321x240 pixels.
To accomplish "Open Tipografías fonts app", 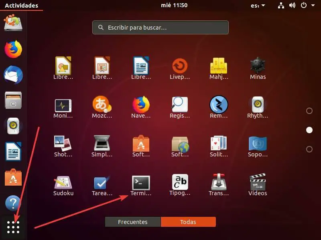I will coord(180,182).
